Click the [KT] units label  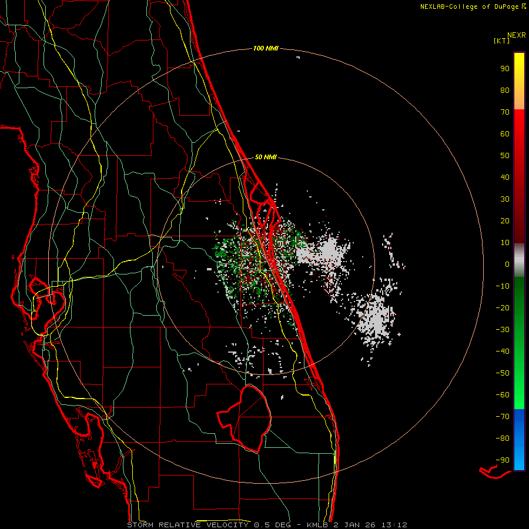click(x=501, y=41)
